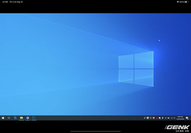
Task: Open Task View from the taskbar
Action: point(9,118)
